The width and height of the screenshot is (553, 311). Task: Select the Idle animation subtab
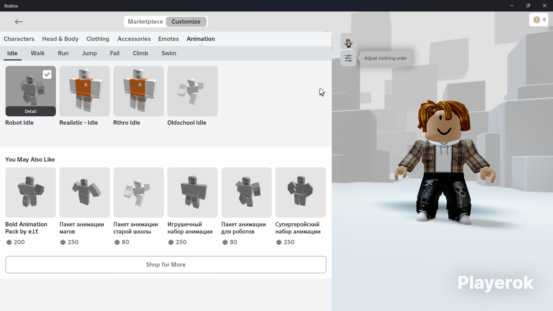click(x=12, y=53)
